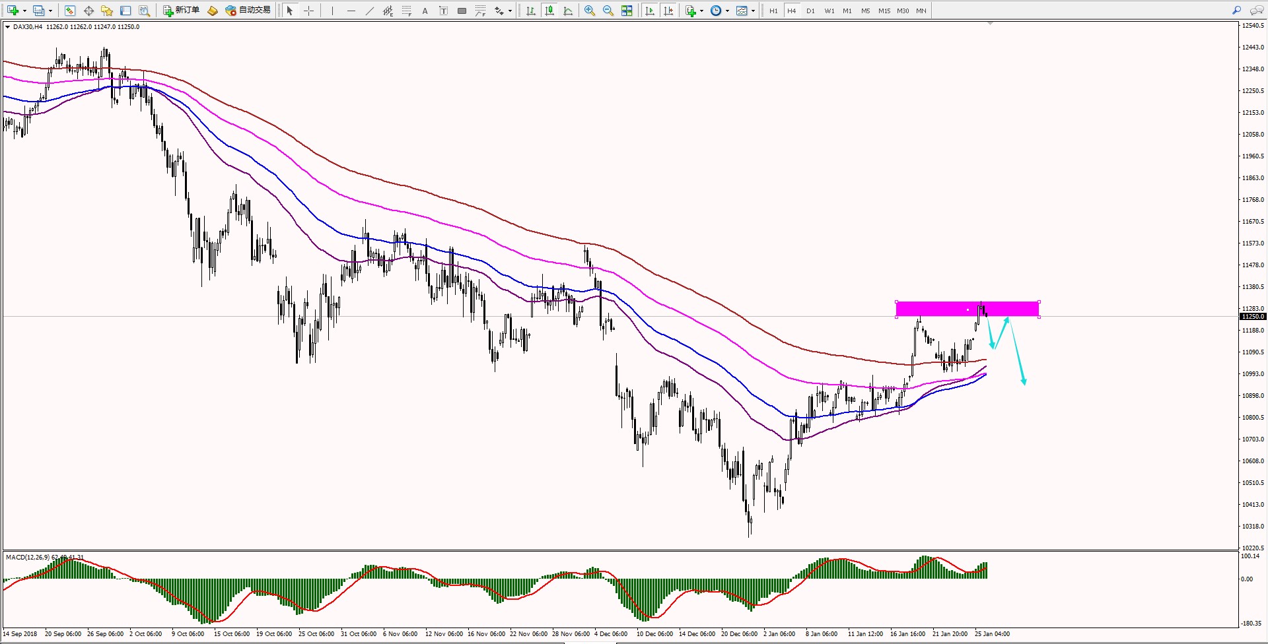1268x644 pixels.
Task: Toggle the chart Auto Scroll button
Action: tap(650, 11)
